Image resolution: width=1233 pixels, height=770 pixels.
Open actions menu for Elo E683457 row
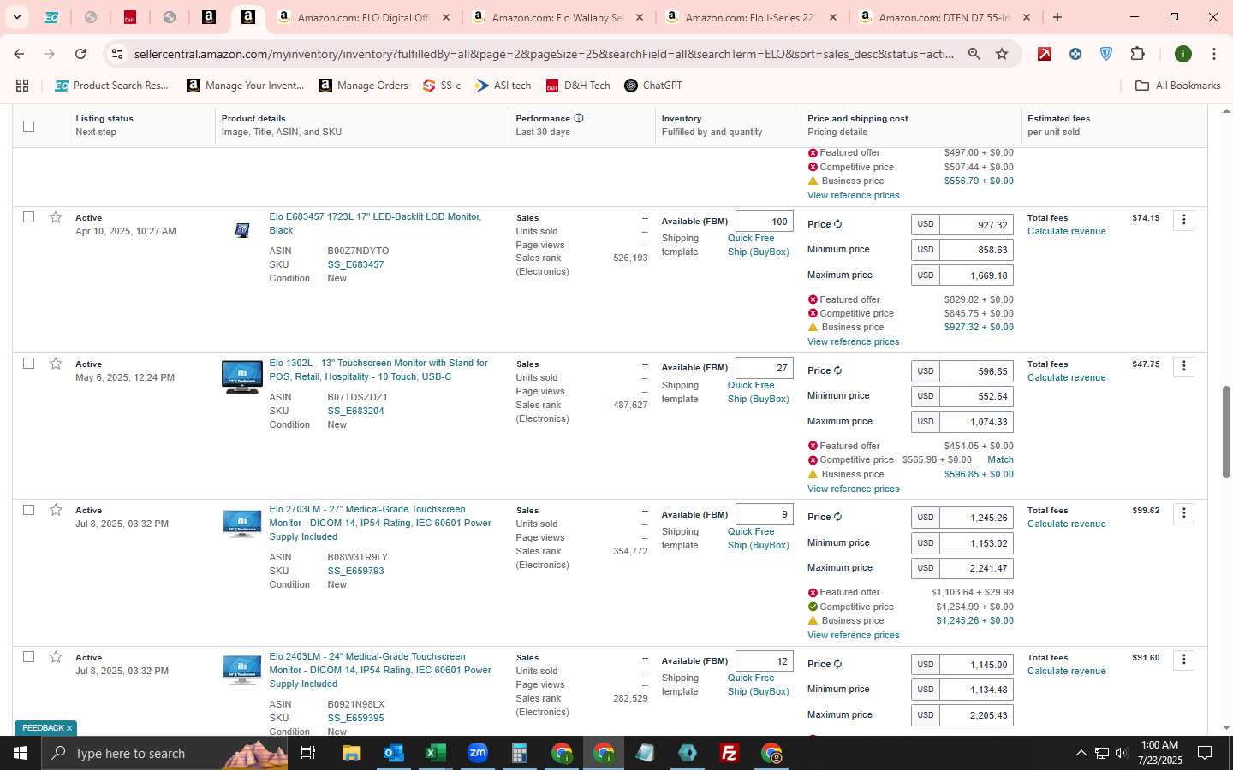click(x=1183, y=220)
